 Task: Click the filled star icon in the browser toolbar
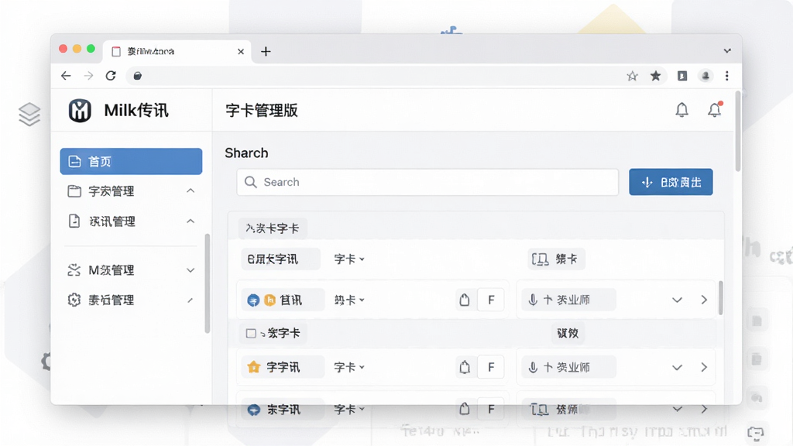[655, 76]
